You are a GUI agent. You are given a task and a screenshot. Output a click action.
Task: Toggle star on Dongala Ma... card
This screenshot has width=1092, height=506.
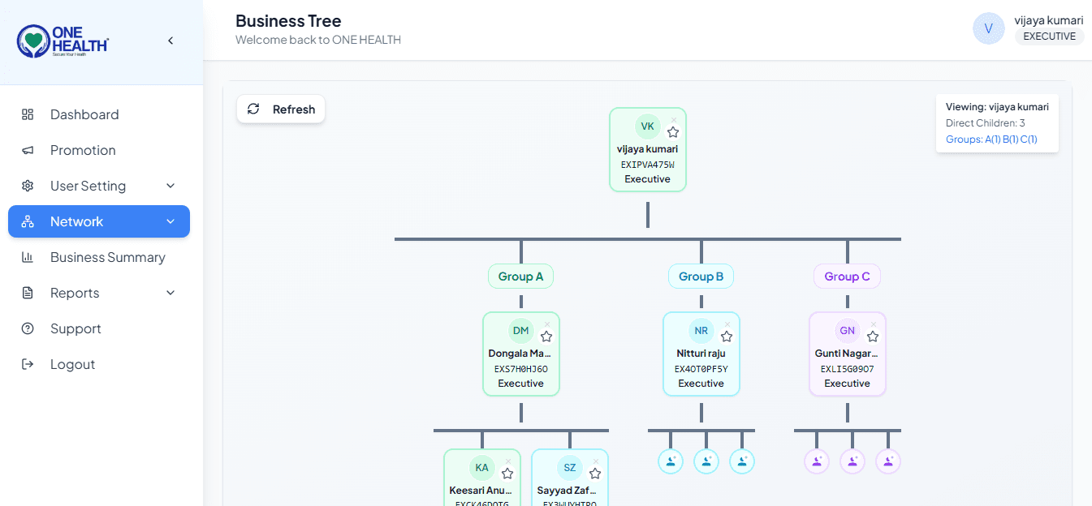546,337
